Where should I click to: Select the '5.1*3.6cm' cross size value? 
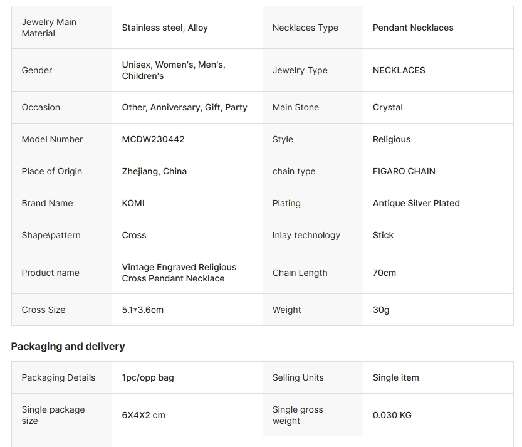[x=142, y=310]
